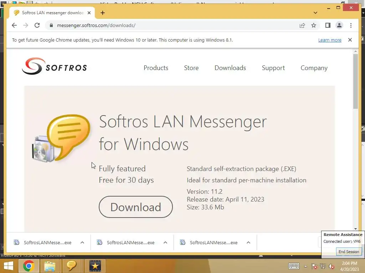The image size is (365, 273).
Task: Click the Softros logo
Action: point(55,66)
